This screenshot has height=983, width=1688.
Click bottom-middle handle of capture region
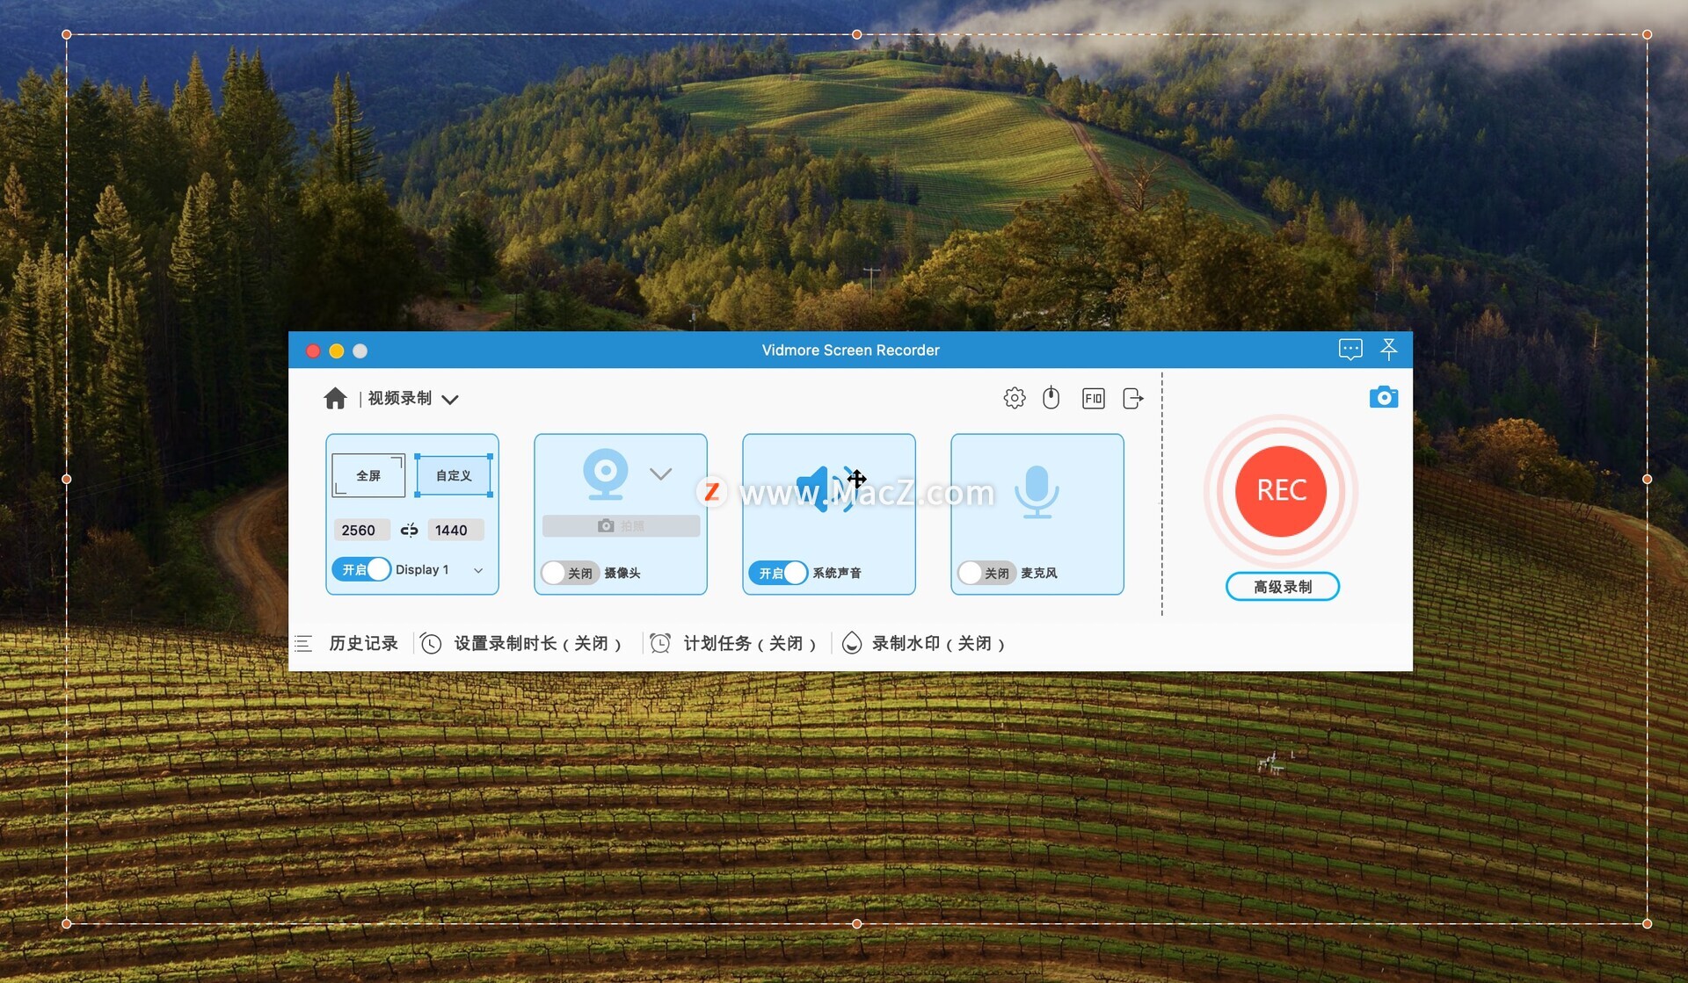point(857,923)
